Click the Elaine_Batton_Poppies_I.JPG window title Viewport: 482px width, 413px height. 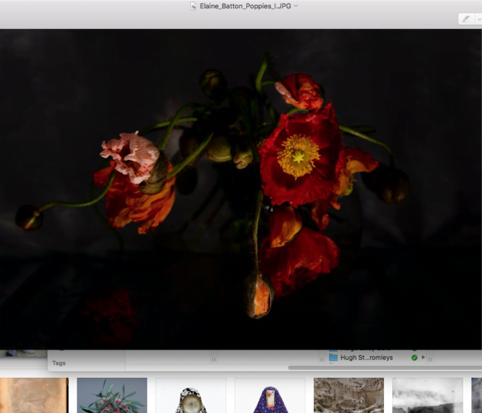[245, 6]
